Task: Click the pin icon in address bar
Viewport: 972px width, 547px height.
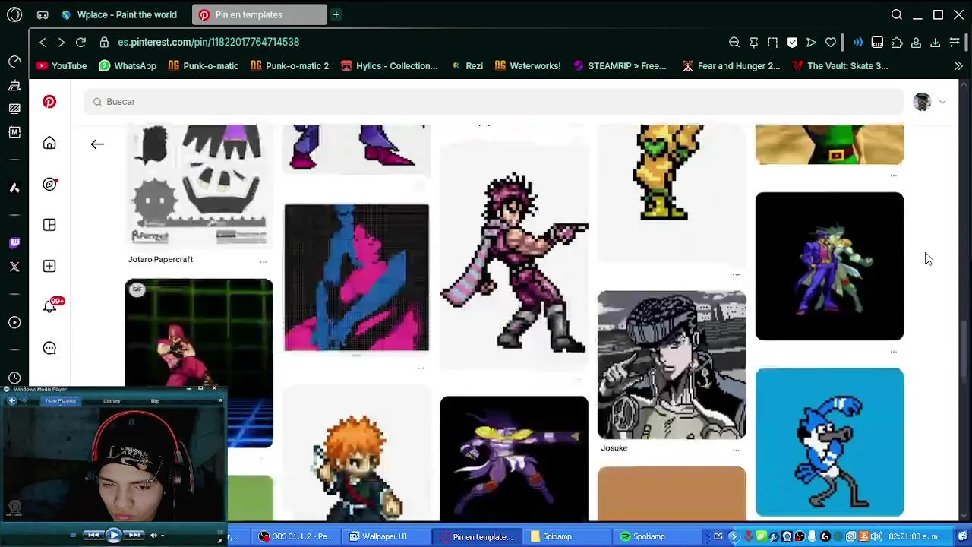Action: tap(753, 43)
